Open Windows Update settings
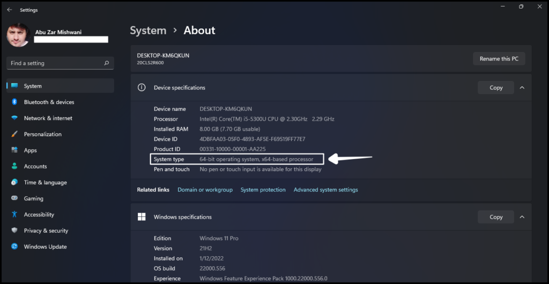The width and height of the screenshot is (549, 284). click(60, 246)
